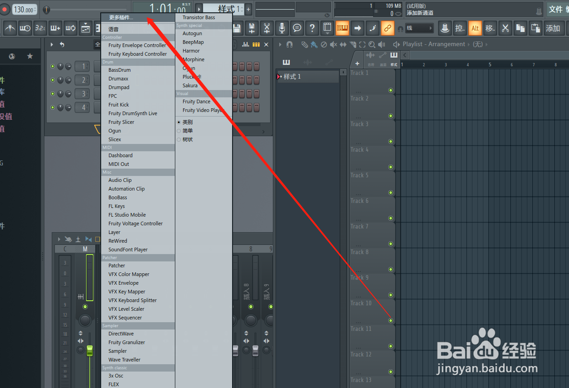The width and height of the screenshot is (569, 388).
Task: Click the paste clipboard icon
Action: click(x=535, y=28)
